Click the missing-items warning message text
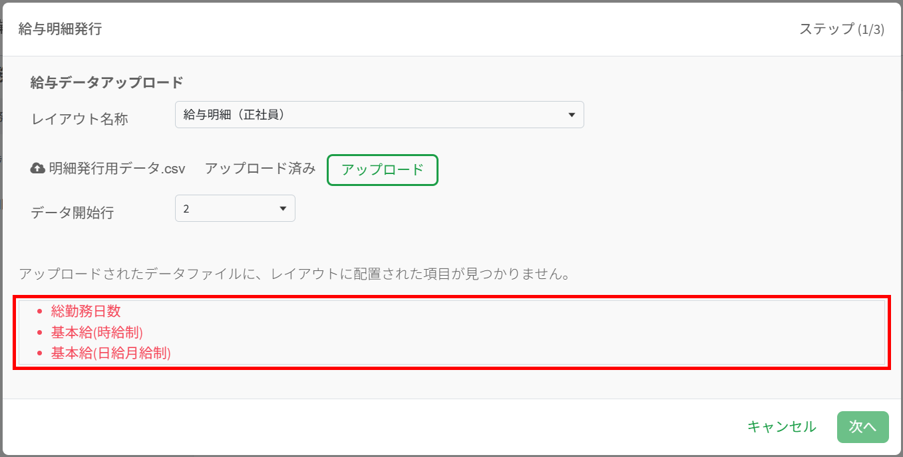The width and height of the screenshot is (903, 457). pyautogui.click(x=294, y=274)
